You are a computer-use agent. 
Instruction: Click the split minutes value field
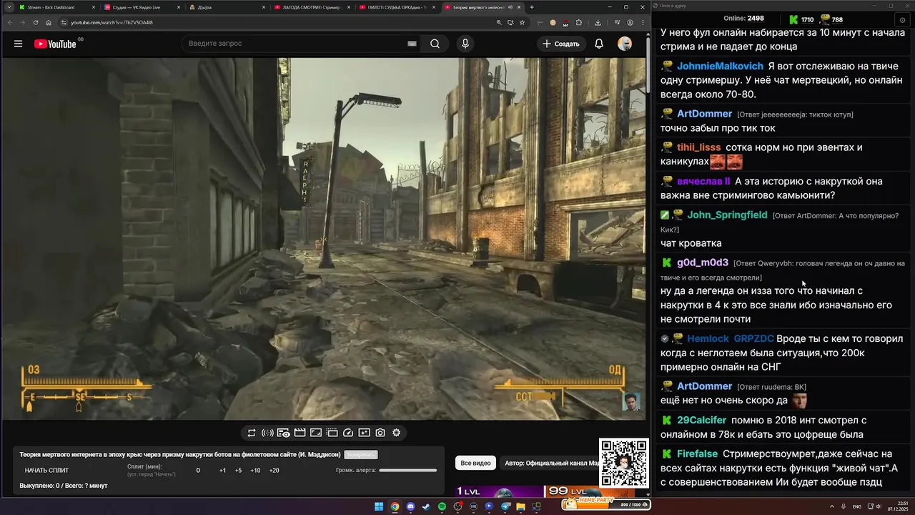198,471
